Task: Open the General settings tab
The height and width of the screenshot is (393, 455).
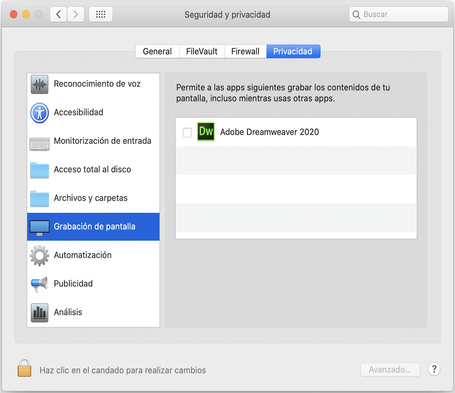Action: coord(157,51)
